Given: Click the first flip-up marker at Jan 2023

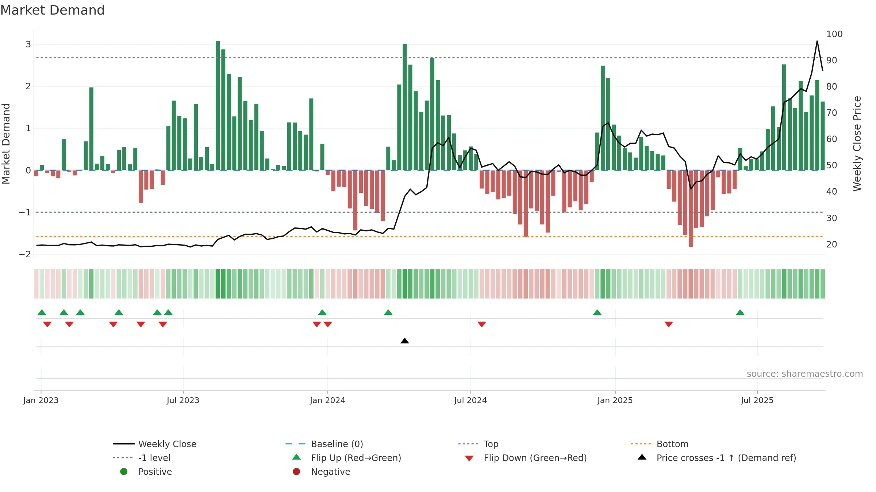Looking at the screenshot, I should [x=42, y=312].
